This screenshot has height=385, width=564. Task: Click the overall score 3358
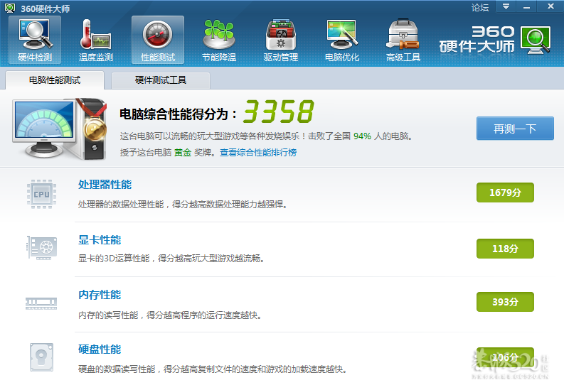pos(279,112)
